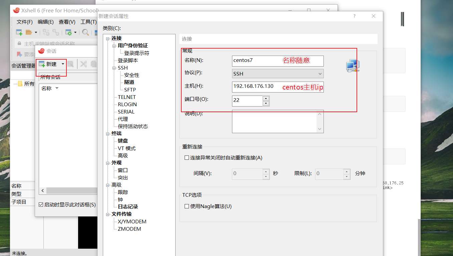The width and height of the screenshot is (453, 256).
Task: Increase the 端口号 value with the up arrow
Action: pos(266,98)
